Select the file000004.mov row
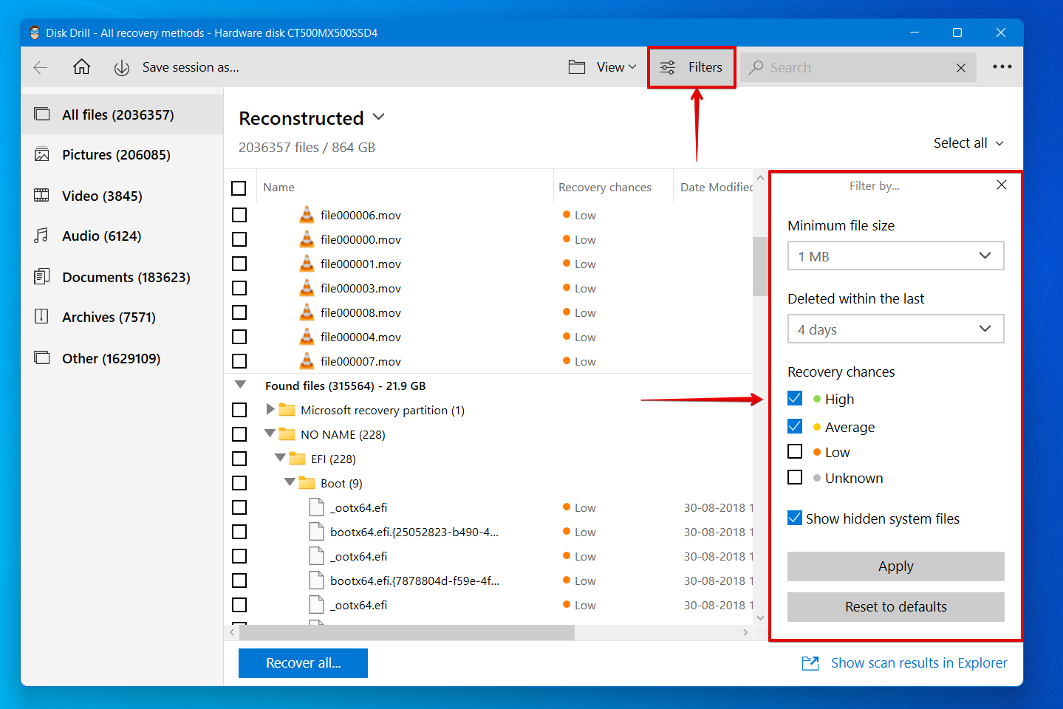1063x709 pixels. (x=488, y=337)
